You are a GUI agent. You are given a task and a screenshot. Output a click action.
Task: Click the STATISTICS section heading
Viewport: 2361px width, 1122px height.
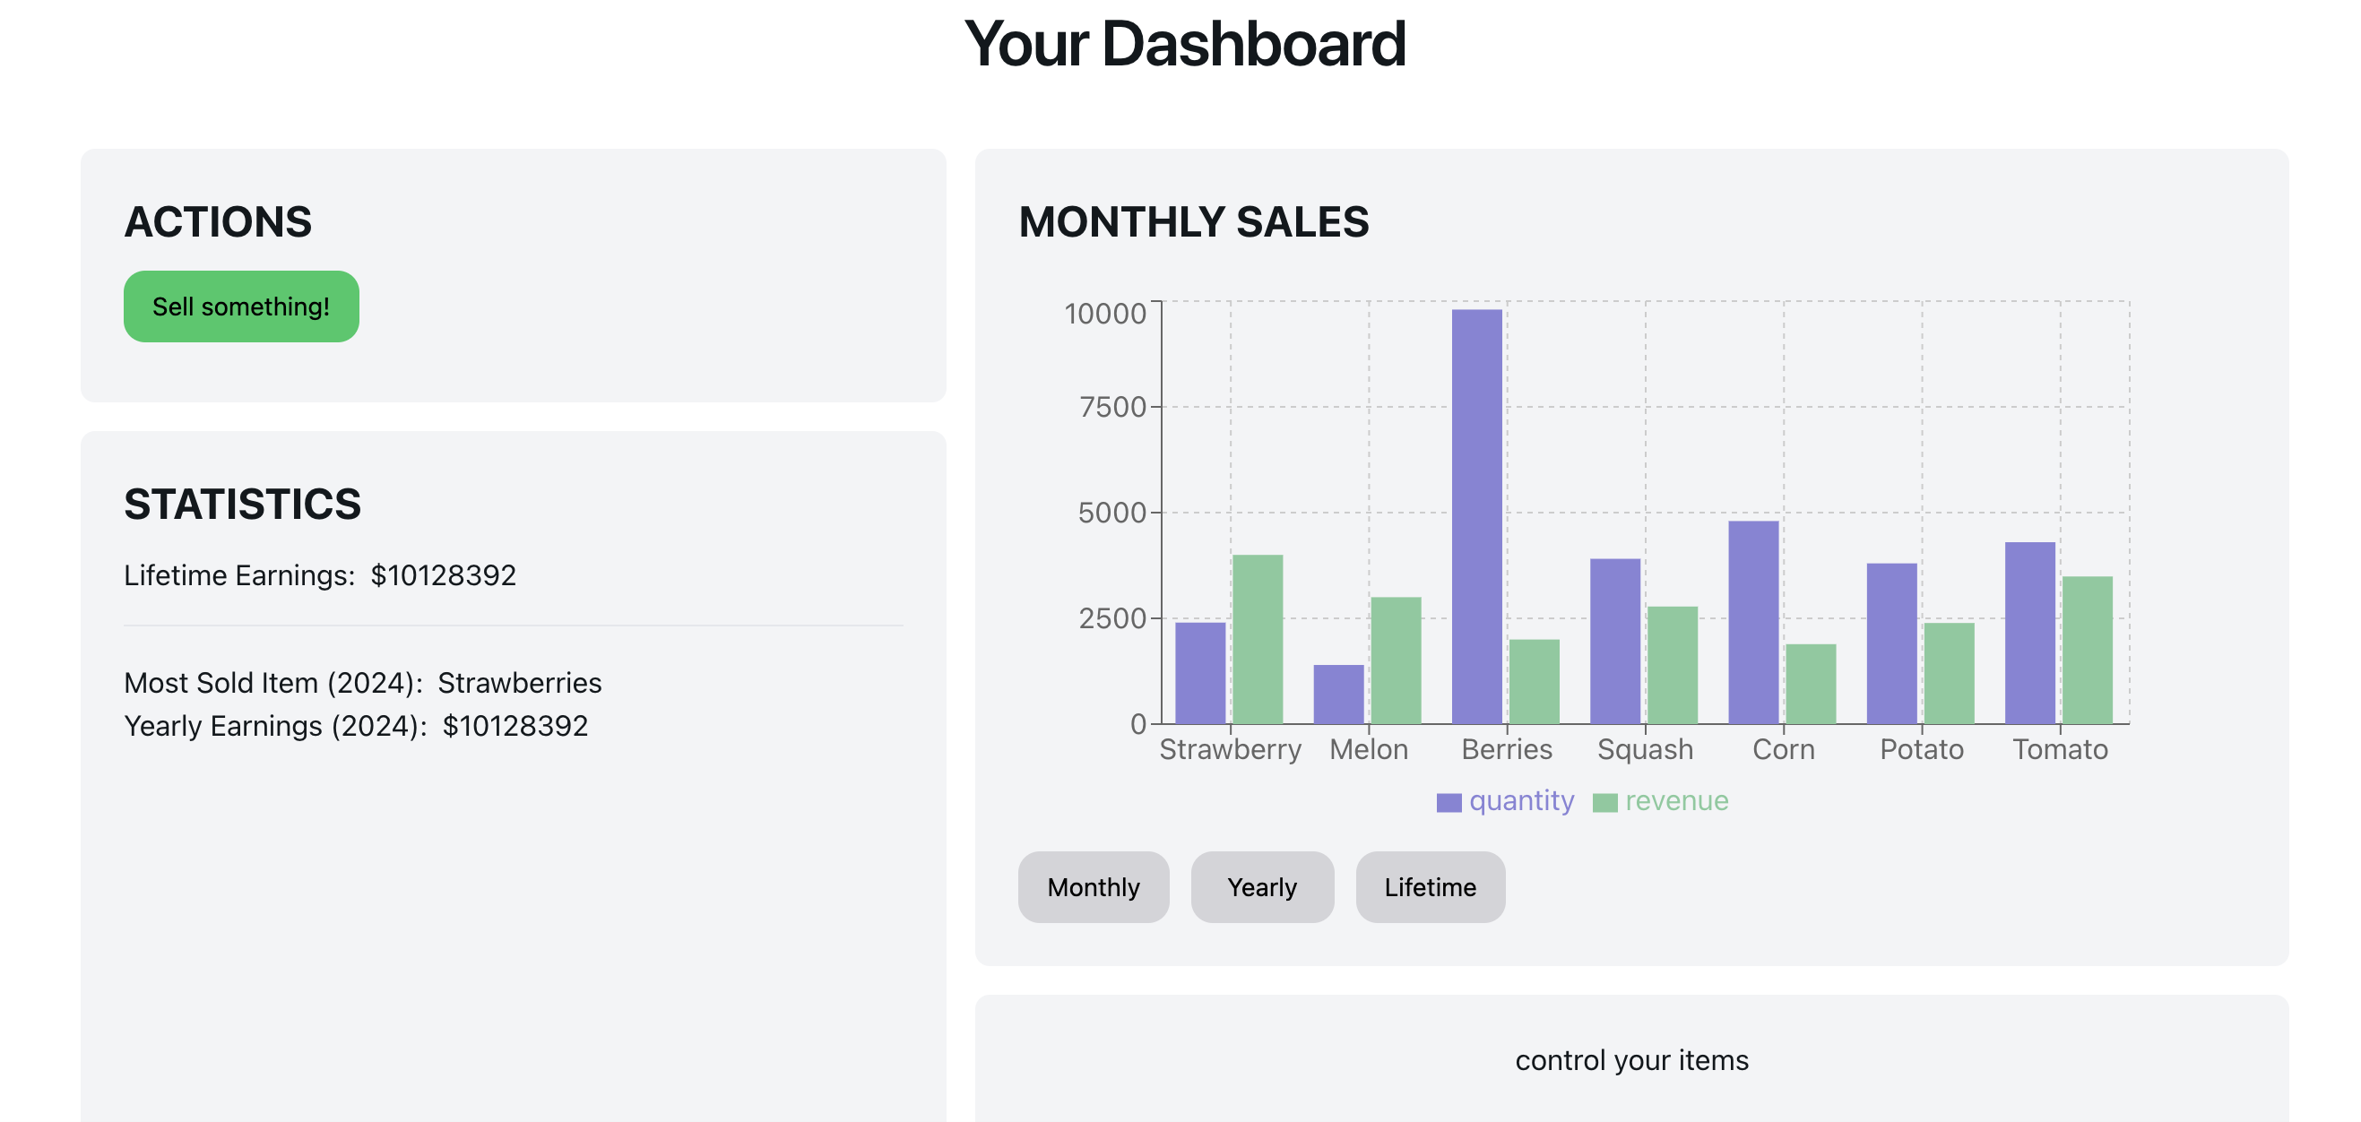pos(243,505)
